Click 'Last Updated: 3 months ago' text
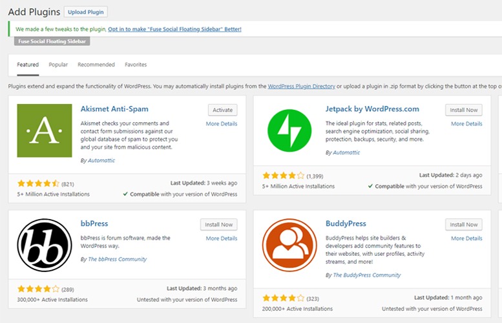The height and width of the screenshot is (323, 502). 202,288
